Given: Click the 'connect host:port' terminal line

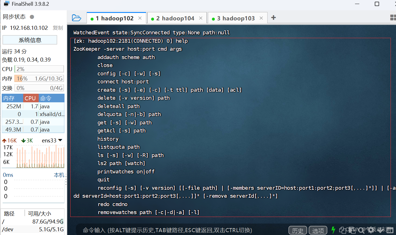Looking at the screenshot, I should (x=123, y=82).
